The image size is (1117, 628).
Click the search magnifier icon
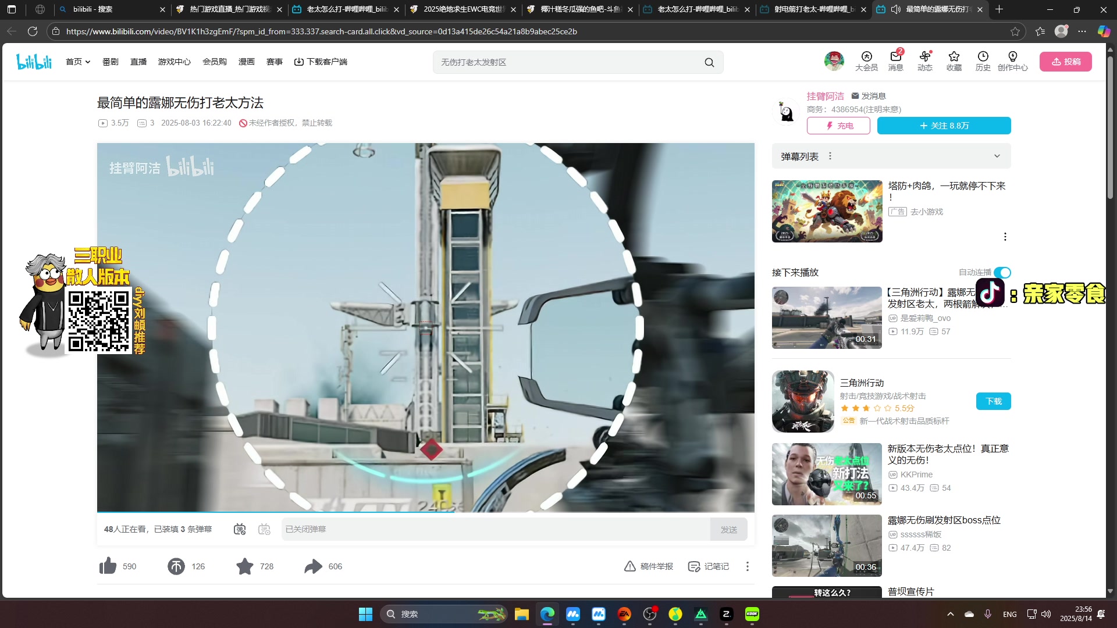[709, 62]
